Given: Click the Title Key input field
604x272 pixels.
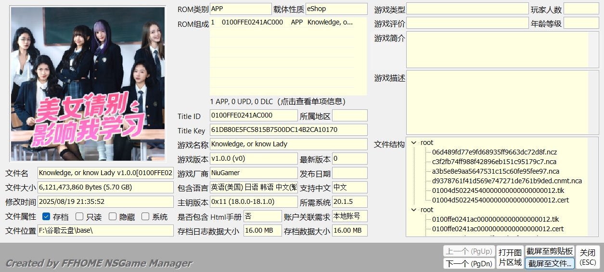Looking at the screenshot, I should pos(288,130).
